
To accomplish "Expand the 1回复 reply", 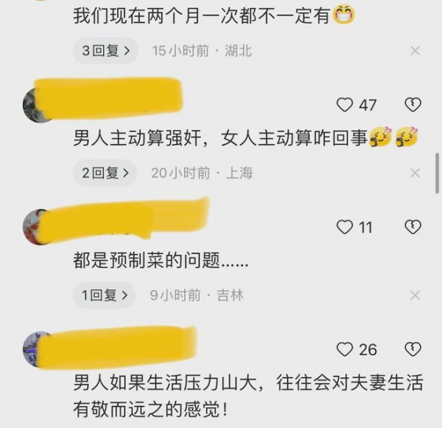I will (x=105, y=295).
